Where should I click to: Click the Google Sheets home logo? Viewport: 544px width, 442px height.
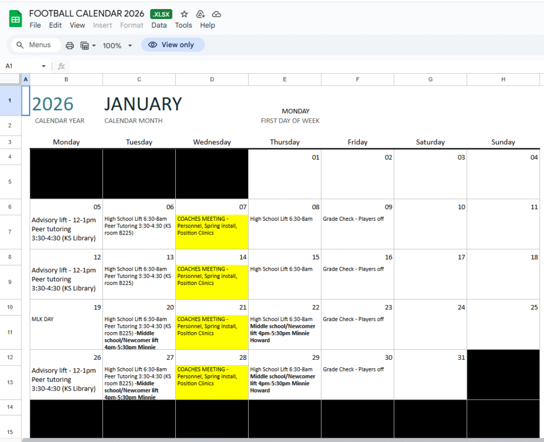pyautogui.click(x=15, y=18)
